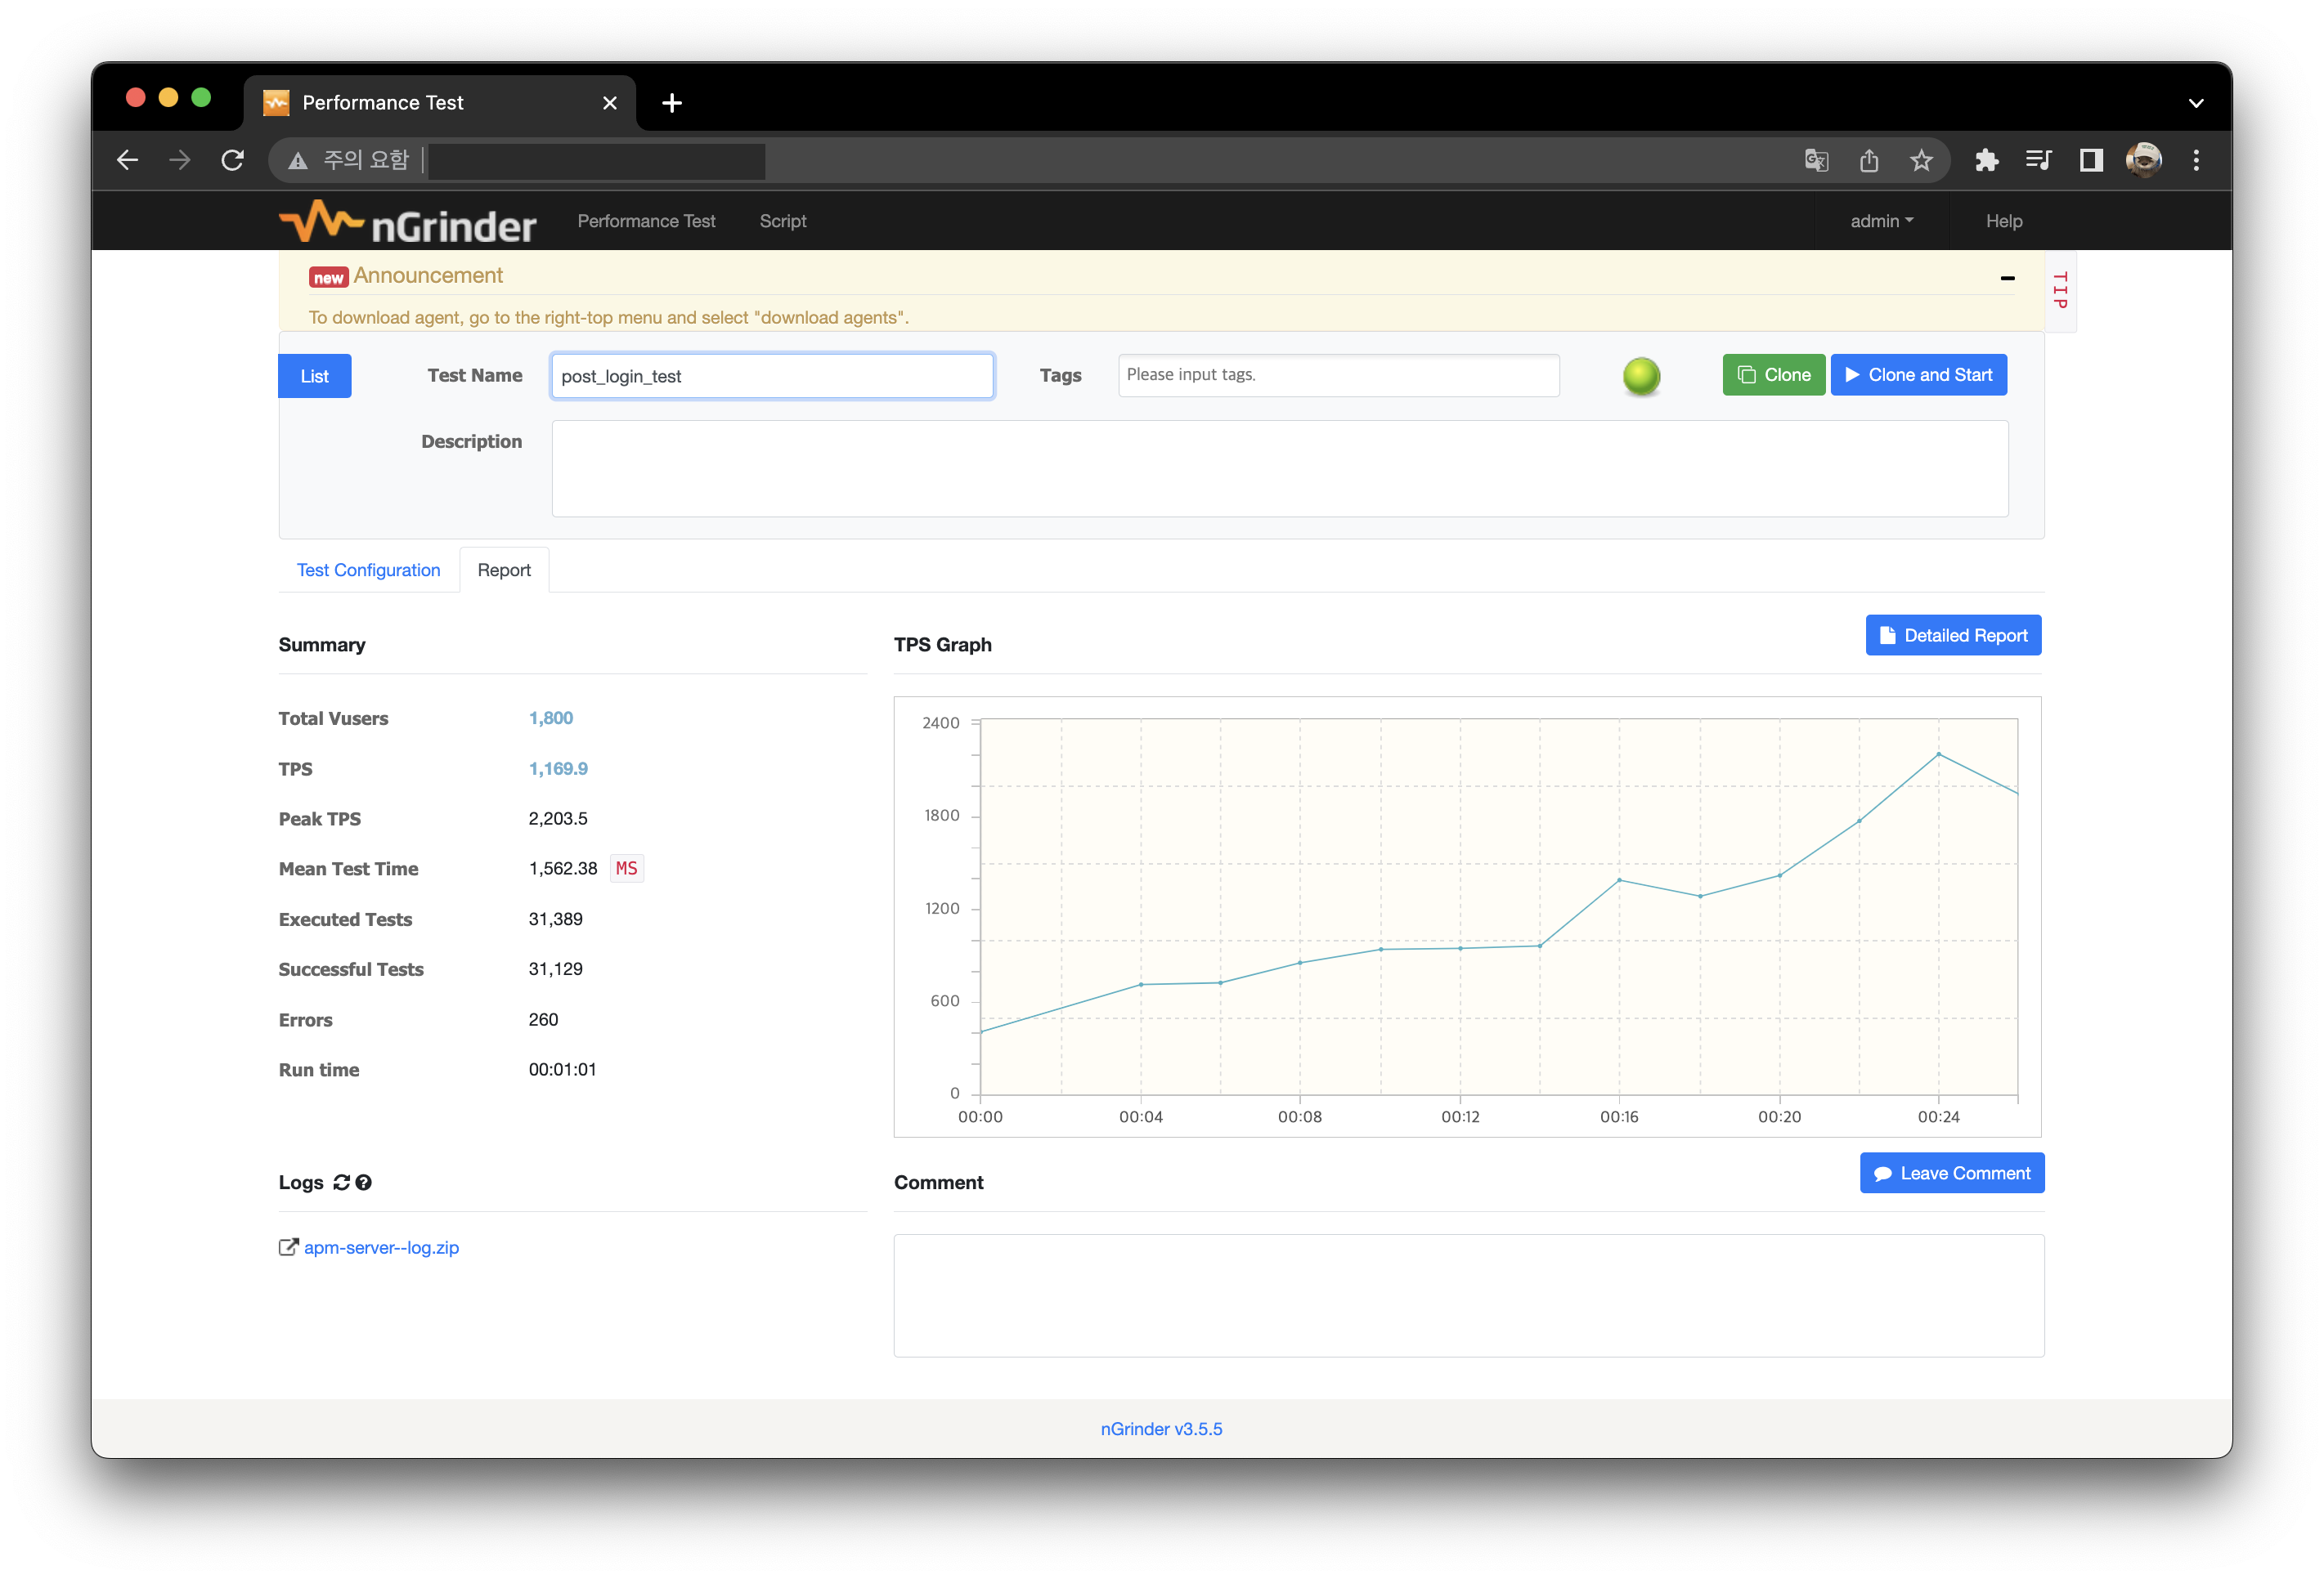Viewport: 2324px width, 1579px height.
Task: Click the refresh logs icon
Action: coord(341,1183)
